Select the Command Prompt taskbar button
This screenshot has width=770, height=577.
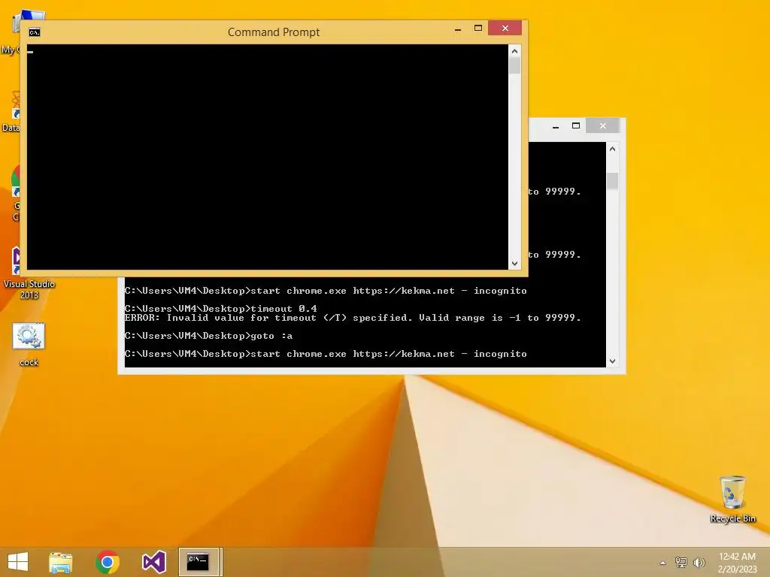(200, 562)
